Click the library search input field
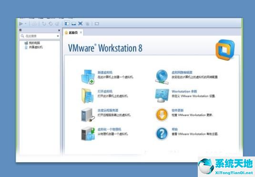 point(40,36)
